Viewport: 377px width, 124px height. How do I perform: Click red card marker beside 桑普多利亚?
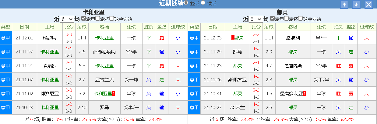[x=305, y=94]
